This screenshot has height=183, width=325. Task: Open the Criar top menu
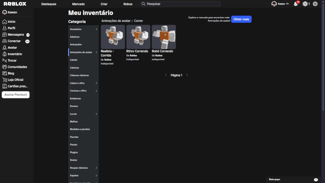(x=104, y=4)
